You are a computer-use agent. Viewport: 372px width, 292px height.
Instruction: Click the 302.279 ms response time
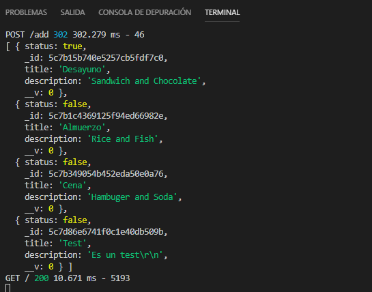(x=96, y=35)
